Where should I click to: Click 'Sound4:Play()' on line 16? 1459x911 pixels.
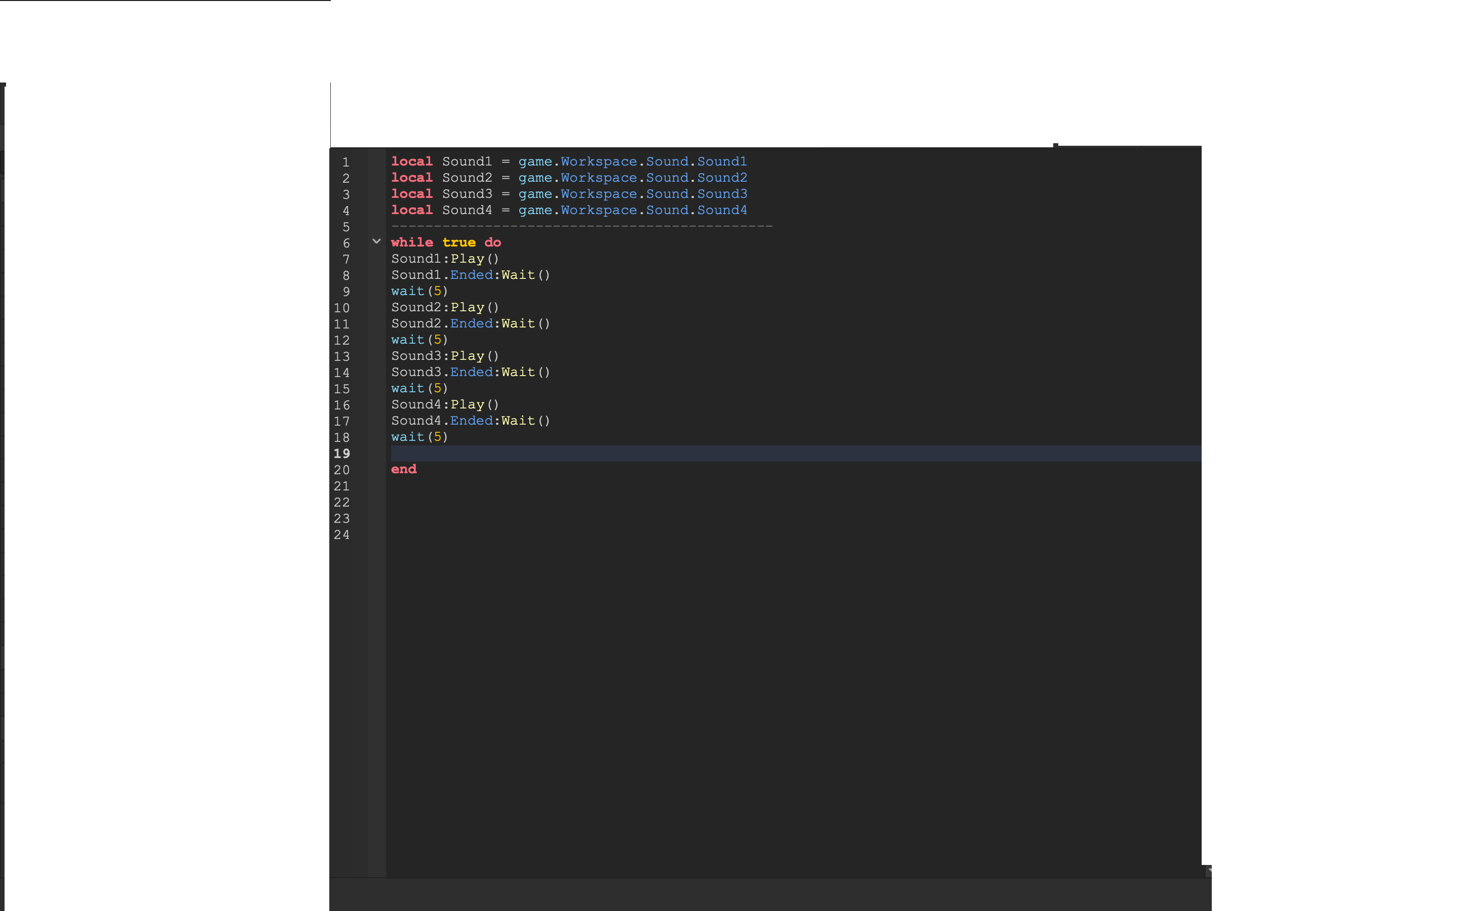coord(445,404)
